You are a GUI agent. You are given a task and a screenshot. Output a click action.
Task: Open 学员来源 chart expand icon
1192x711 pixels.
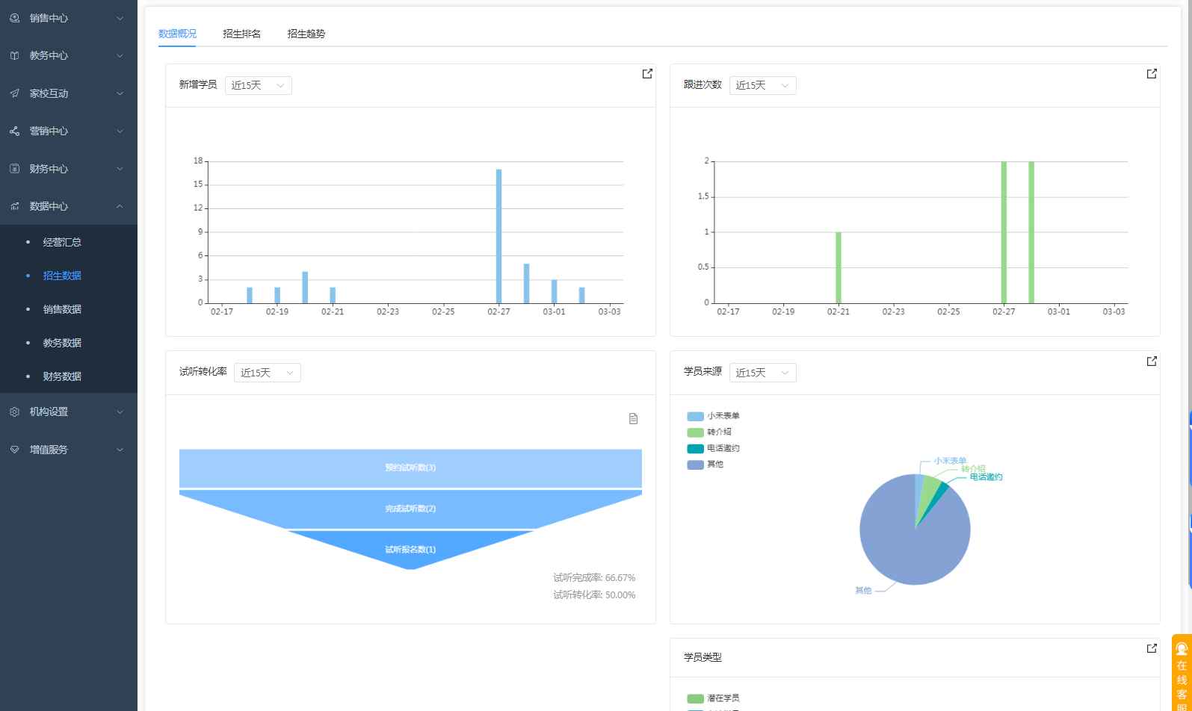tap(1152, 361)
